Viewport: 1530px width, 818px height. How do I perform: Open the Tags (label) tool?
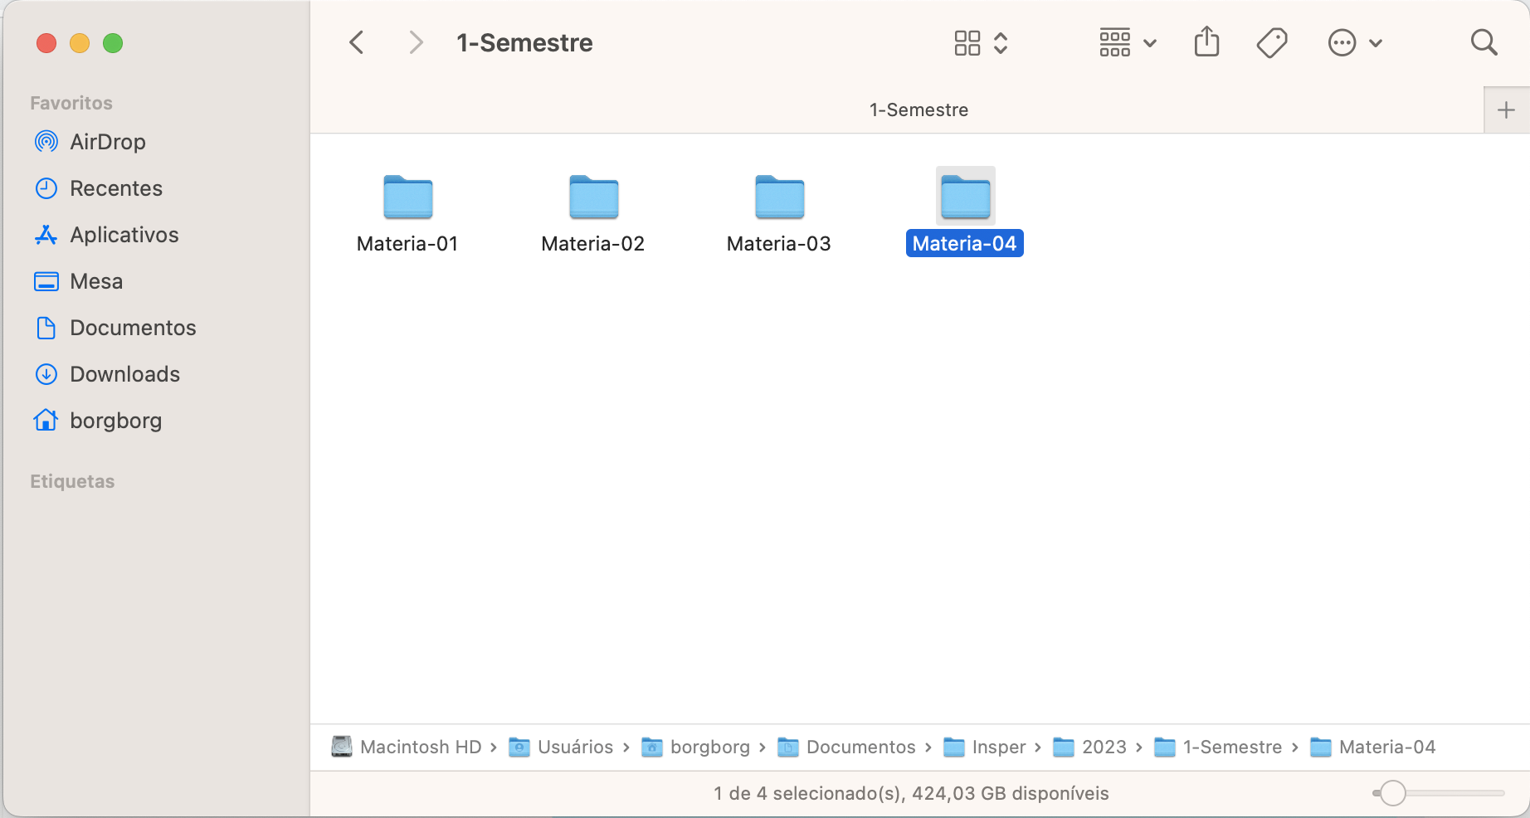point(1272,43)
